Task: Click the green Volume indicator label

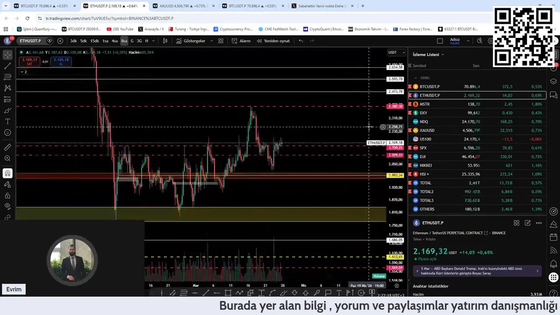Action: pos(379,276)
